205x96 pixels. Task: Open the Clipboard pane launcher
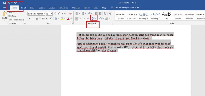pos(25,24)
